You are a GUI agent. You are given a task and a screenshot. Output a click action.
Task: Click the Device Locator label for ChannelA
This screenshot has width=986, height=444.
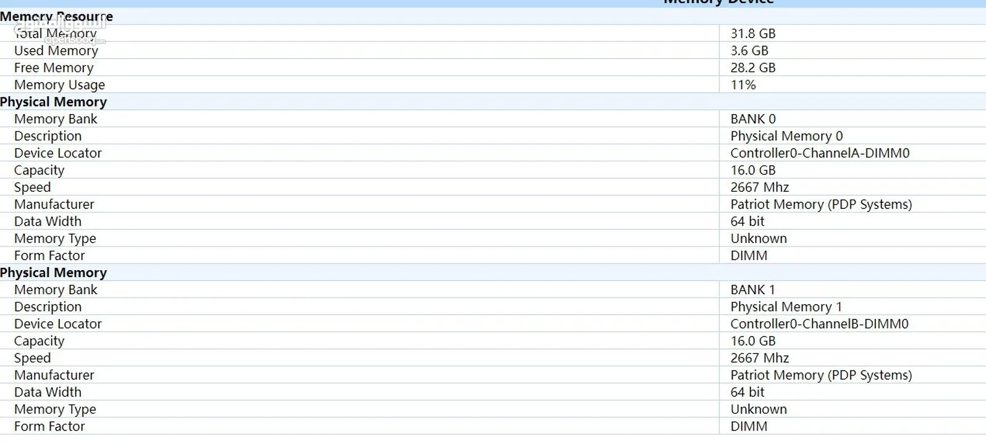[x=58, y=153]
